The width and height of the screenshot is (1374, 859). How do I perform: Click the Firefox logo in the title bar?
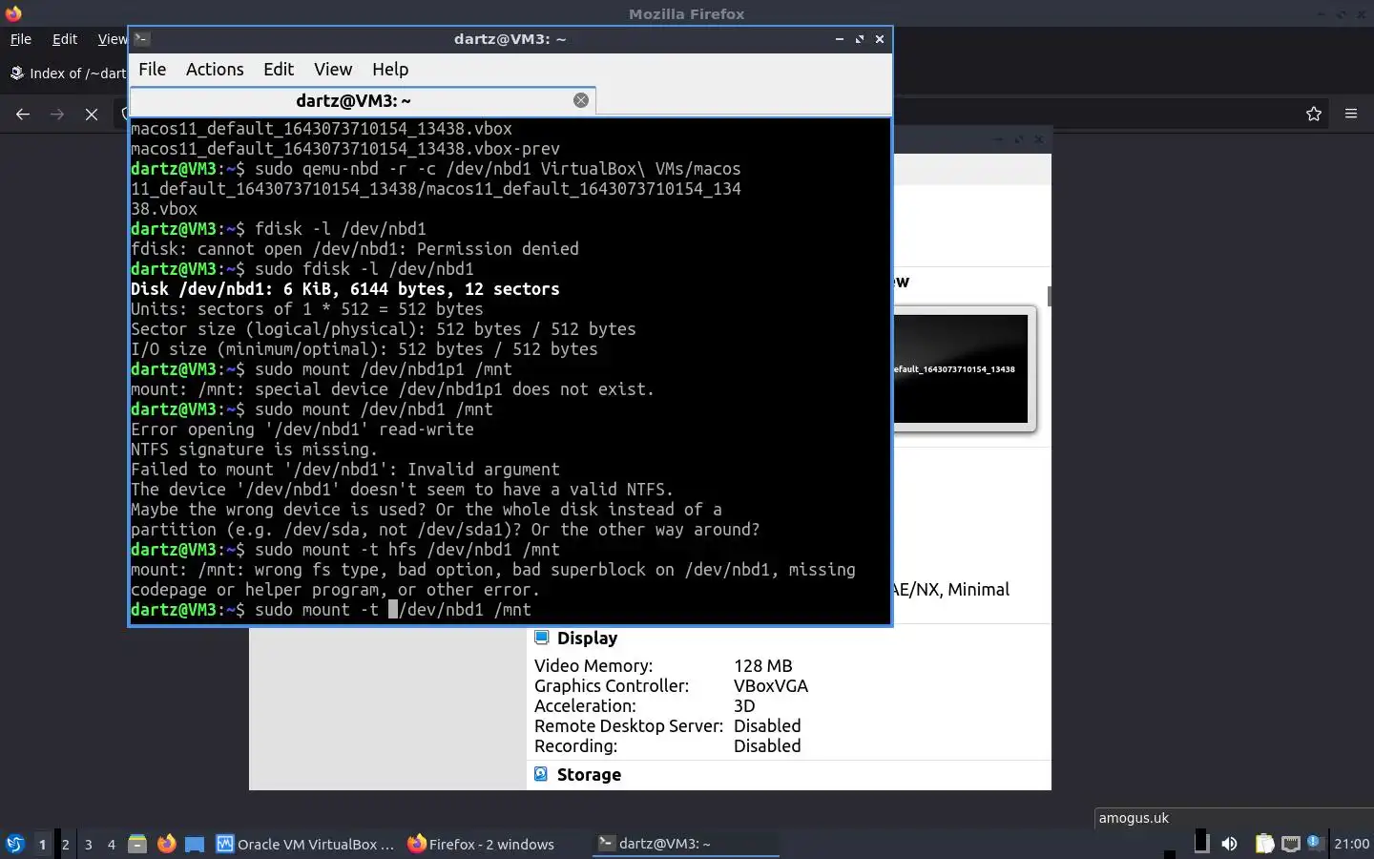[x=13, y=13]
